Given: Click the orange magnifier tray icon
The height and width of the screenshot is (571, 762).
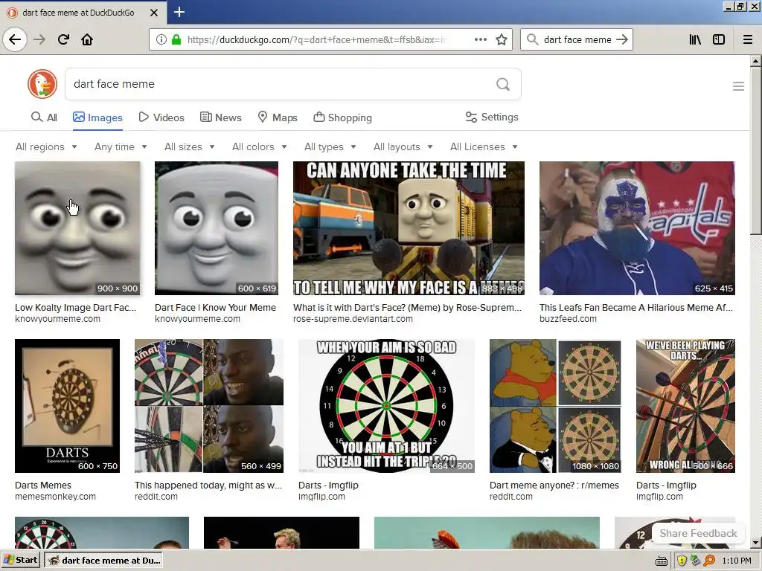Looking at the screenshot, I should [x=709, y=561].
